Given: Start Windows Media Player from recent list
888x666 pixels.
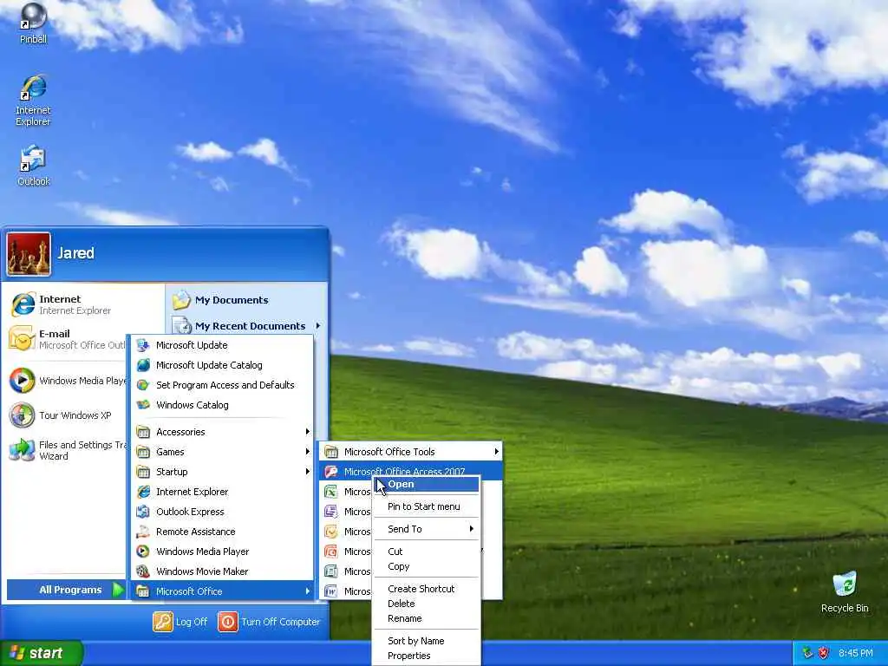Looking at the screenshot, I should [x=67, y=381].
